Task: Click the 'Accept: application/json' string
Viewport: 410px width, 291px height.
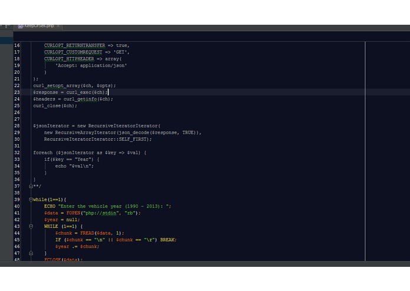Action: coord(91,65)
